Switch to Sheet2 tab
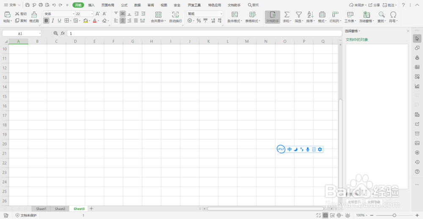The height and width of the screenshot is (219, 423). pos(60,209)
